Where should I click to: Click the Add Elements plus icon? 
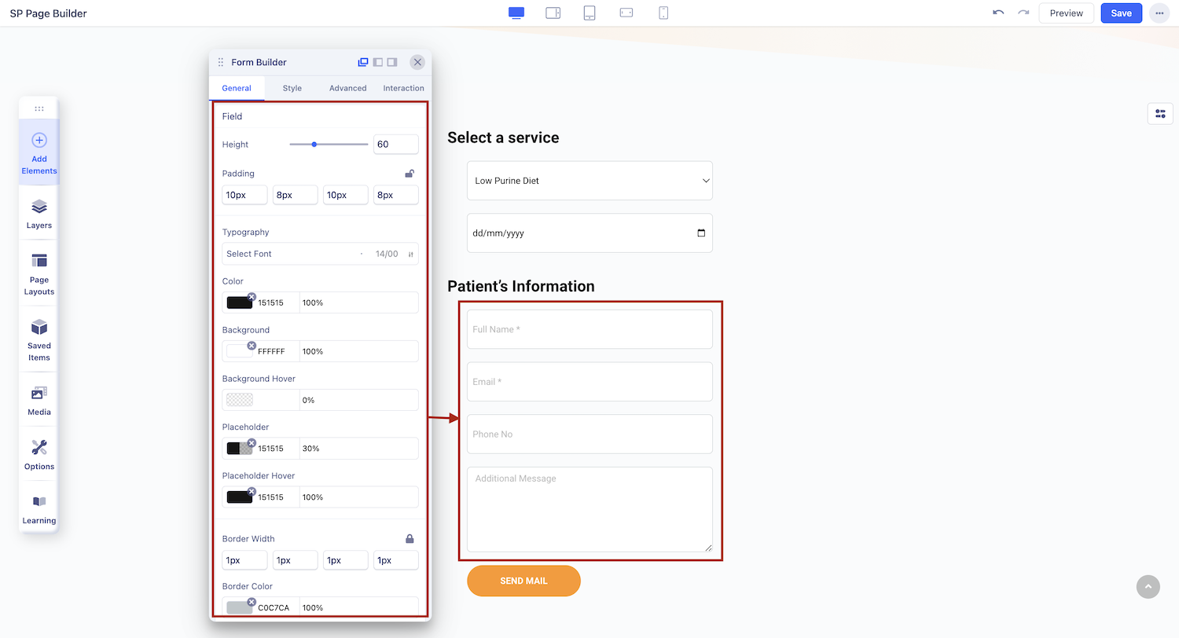tap(39, 141)
